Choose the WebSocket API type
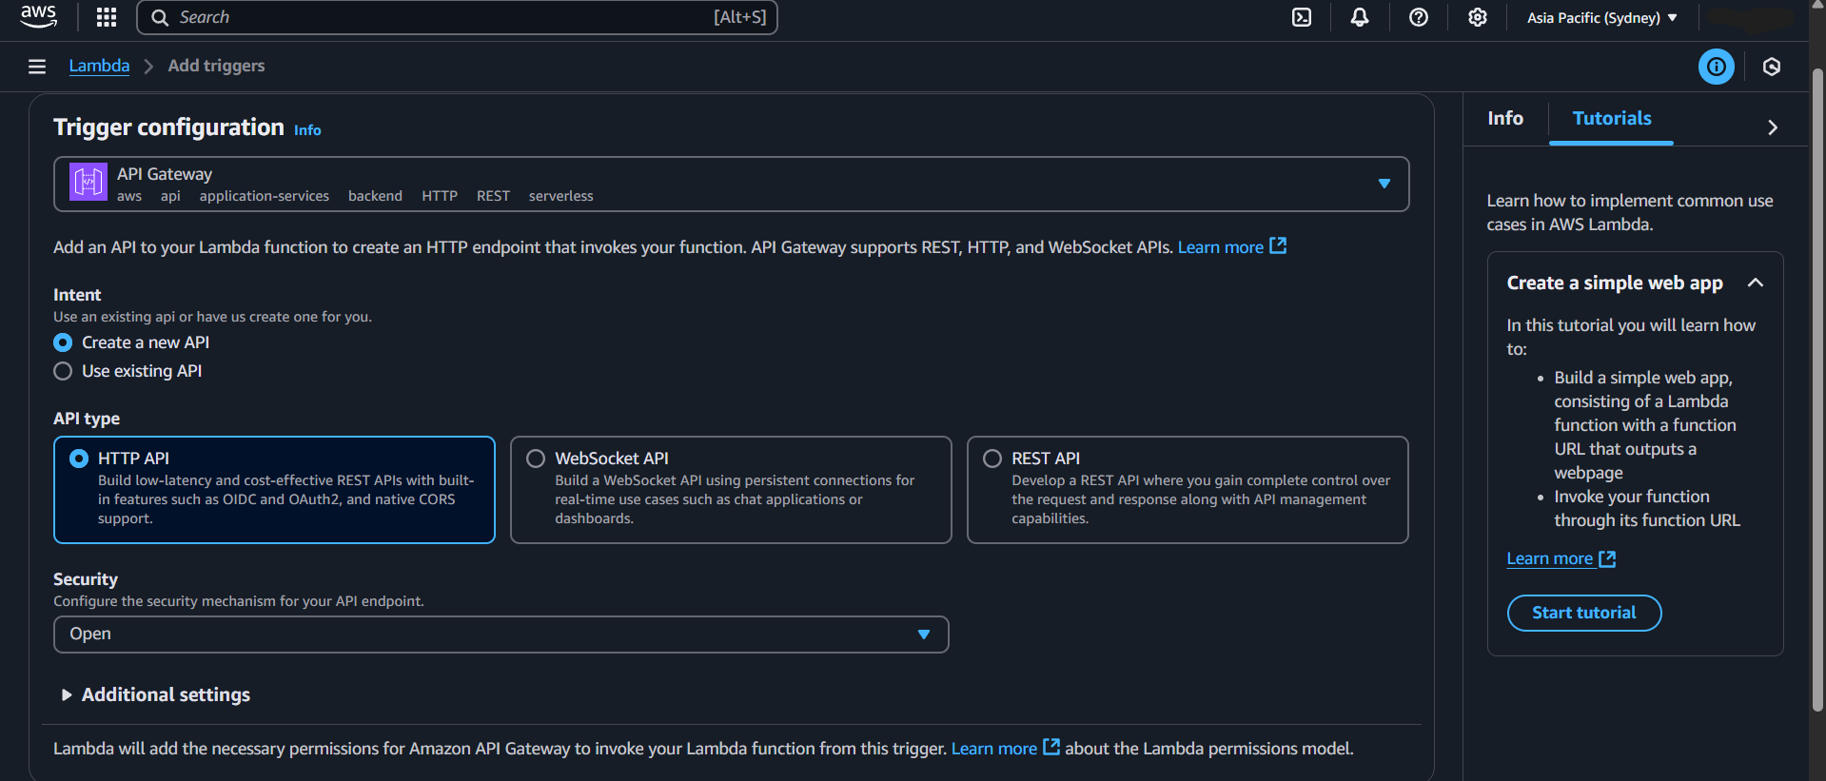The height and width of the screenshot is (781, 1826). [x=731, y=490]
